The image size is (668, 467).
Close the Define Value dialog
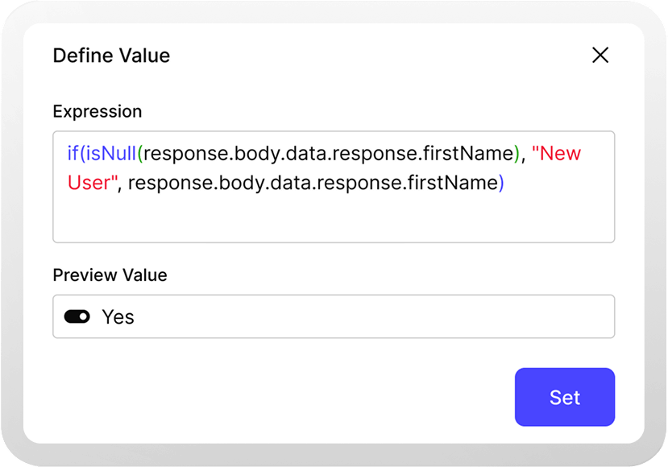point(600,56)
